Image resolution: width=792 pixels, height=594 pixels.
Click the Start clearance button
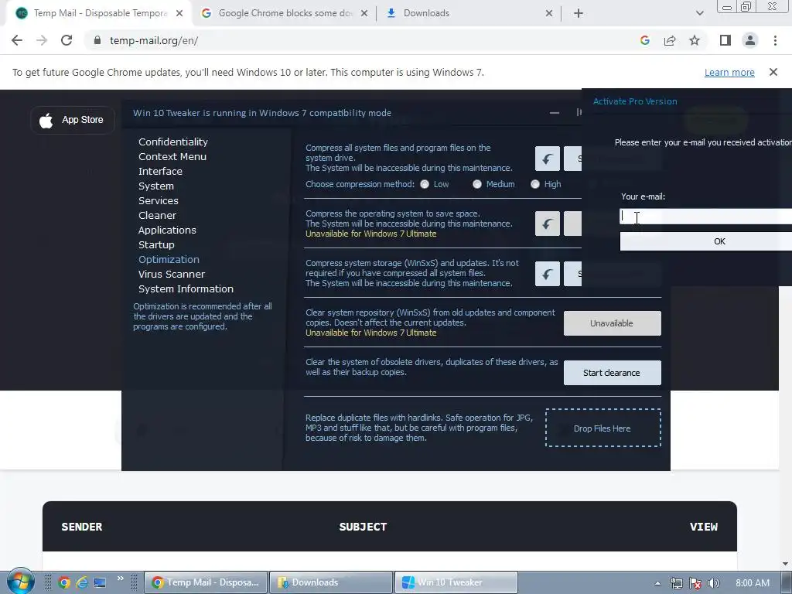(613, 373)
